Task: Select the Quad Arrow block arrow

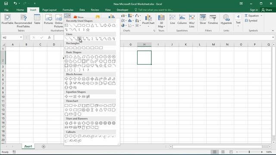Action: [x=92, y=79]
